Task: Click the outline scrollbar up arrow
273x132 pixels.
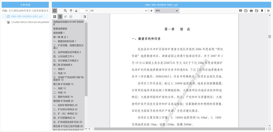Action: pyautogui.click(x=86, y=21)
